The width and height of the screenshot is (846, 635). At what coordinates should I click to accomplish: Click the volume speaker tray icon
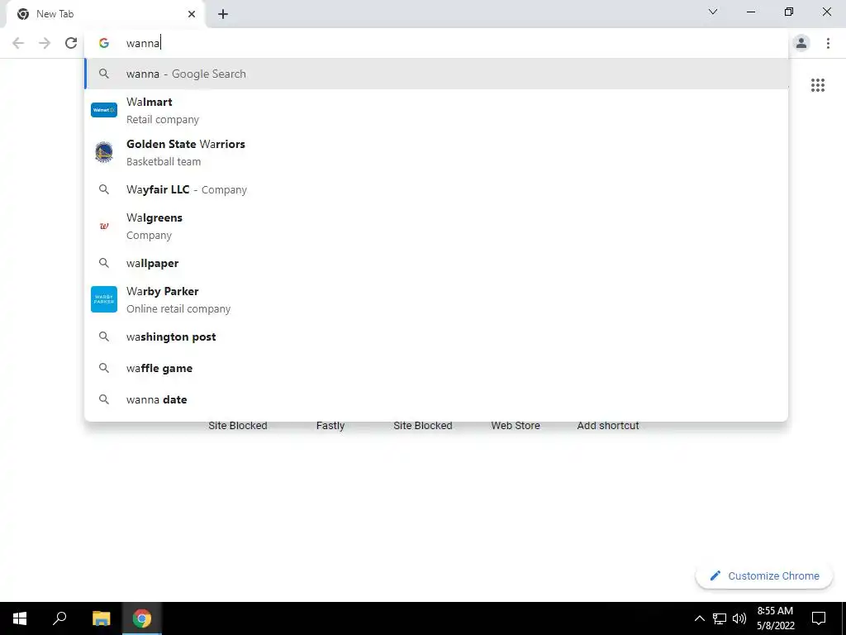tap(739, 618)
